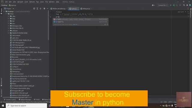Expand the Data folder
This screenshot has width=192, height=108.
coord(8,19)
